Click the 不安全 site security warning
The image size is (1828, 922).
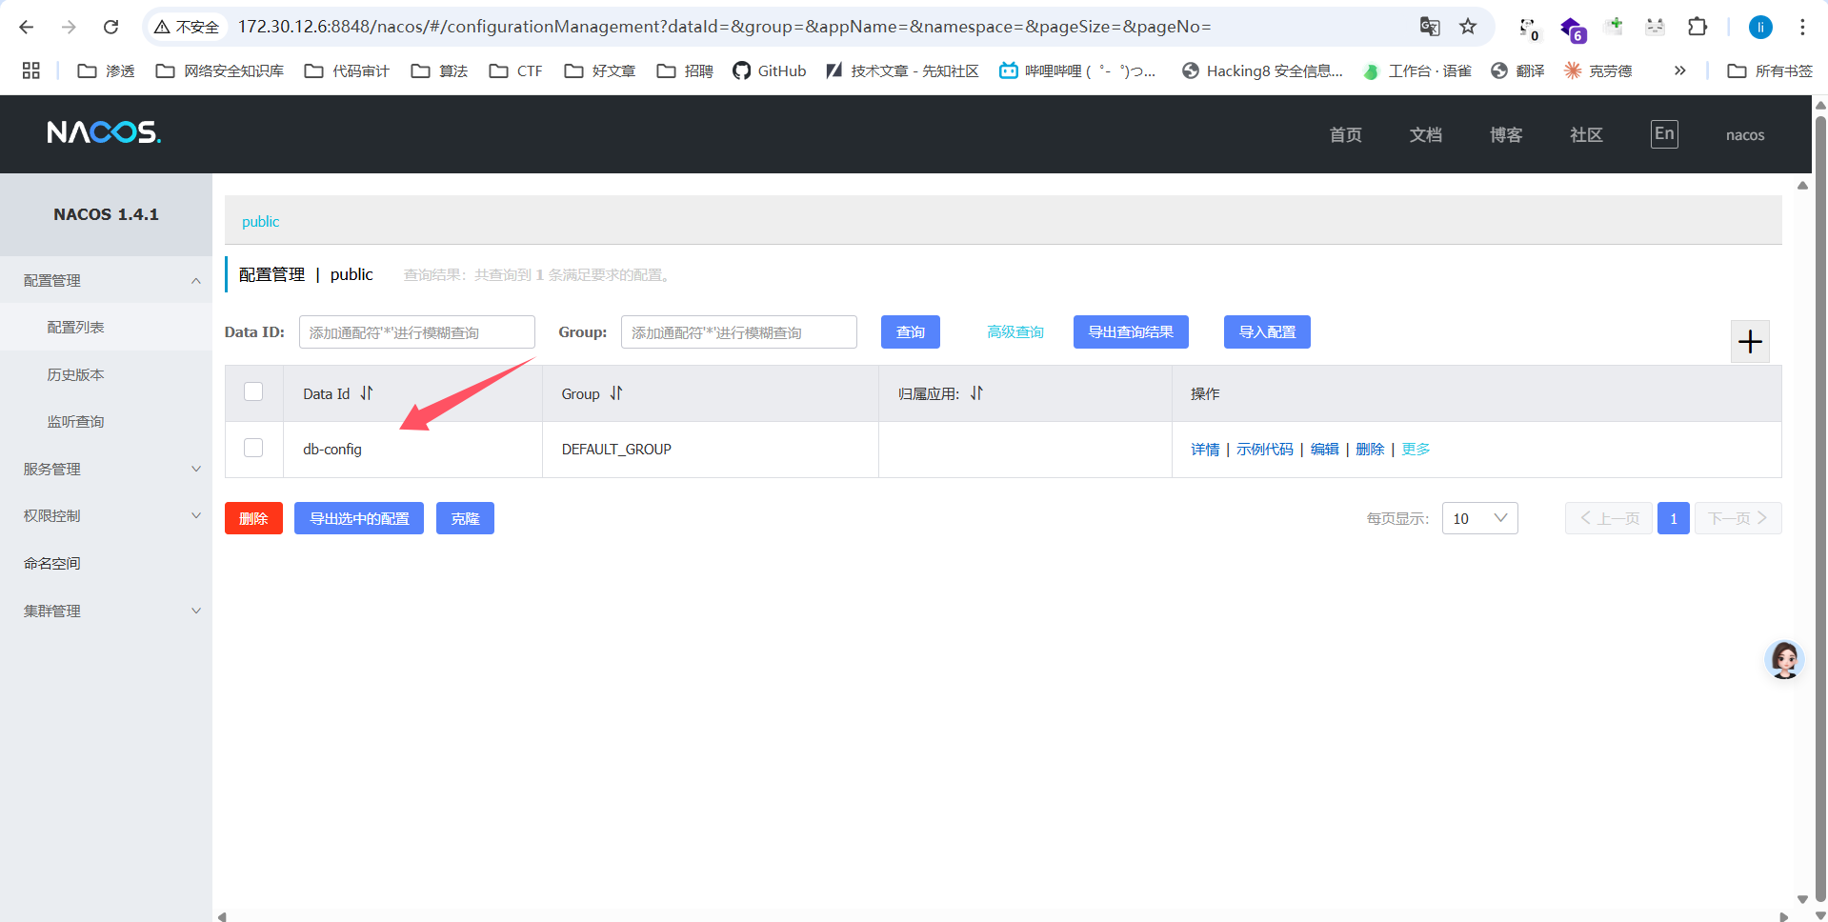[187, 27]
